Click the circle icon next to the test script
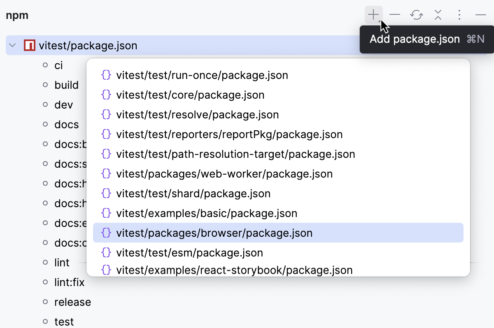This screenshot has width=494, height=328. 45,321
